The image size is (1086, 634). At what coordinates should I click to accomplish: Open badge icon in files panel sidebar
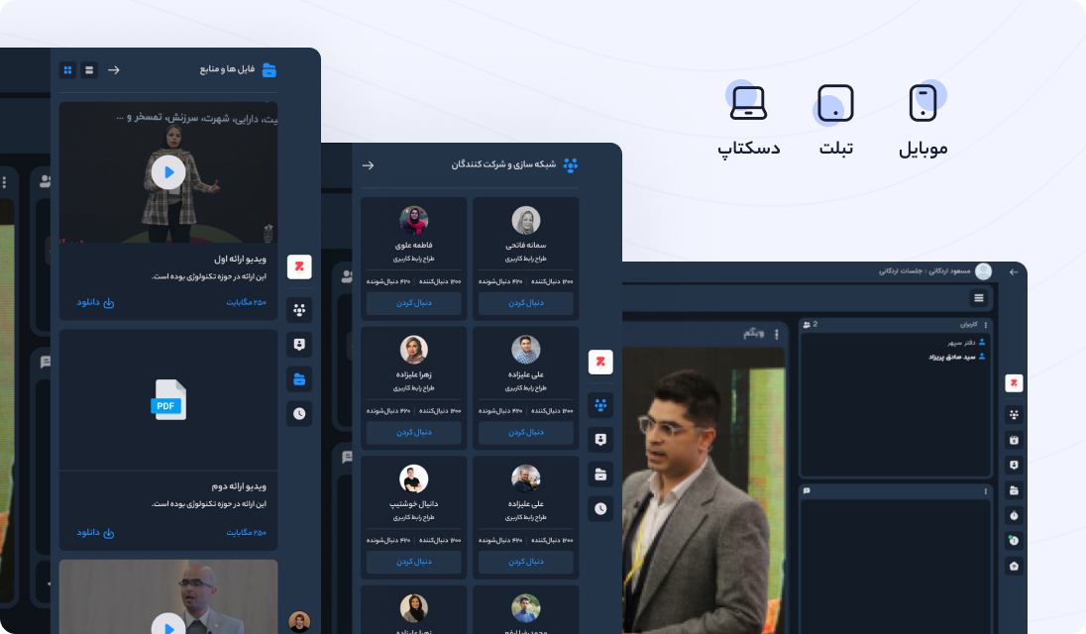(x=299, y=345)
